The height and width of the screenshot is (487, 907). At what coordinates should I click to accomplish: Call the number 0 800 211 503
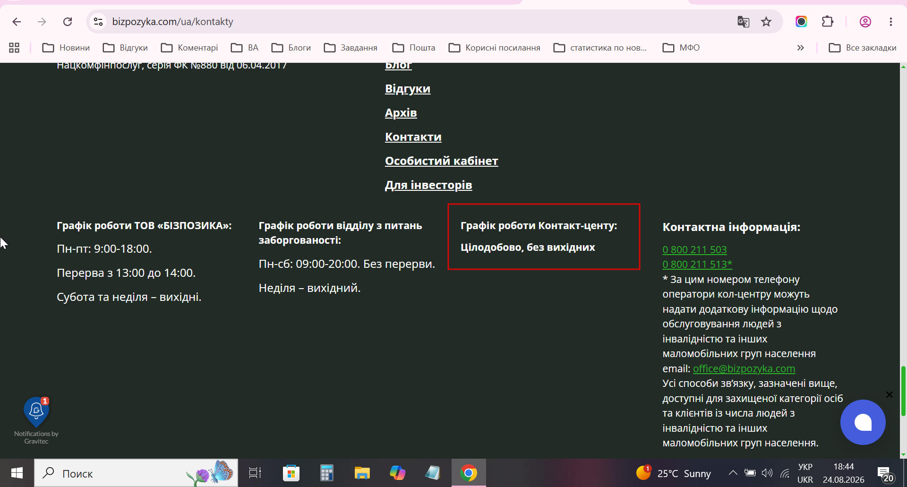point(694,249)
